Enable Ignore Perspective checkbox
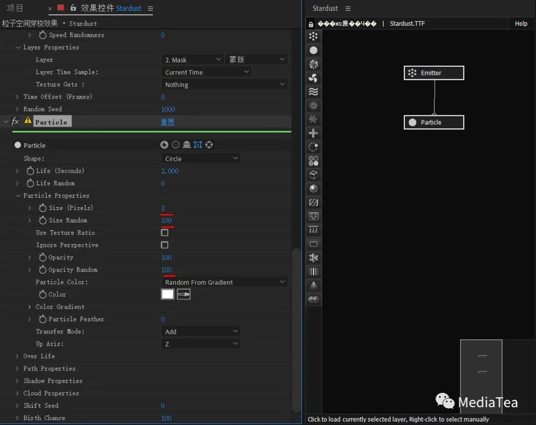536x425 pixels. (164, 245)
